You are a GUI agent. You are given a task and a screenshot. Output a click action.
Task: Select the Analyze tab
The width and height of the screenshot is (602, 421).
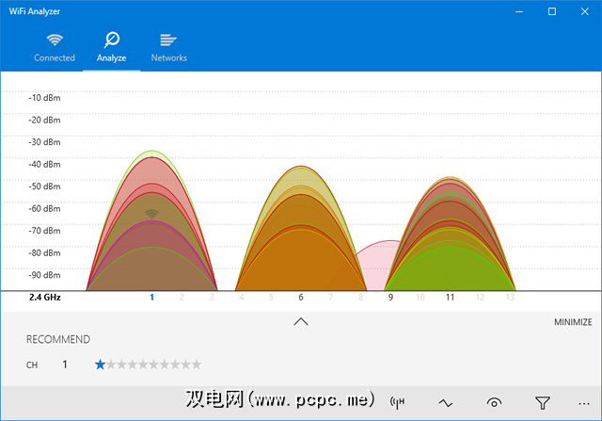pos(111,48)
